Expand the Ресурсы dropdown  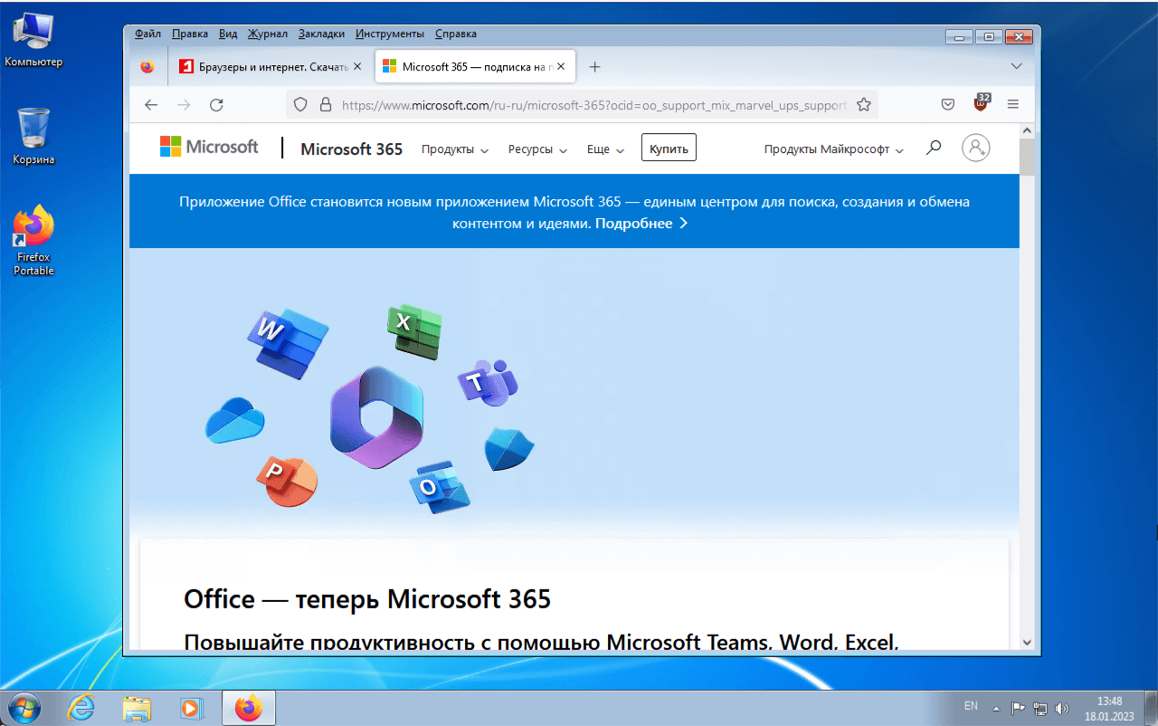point(537,149)
